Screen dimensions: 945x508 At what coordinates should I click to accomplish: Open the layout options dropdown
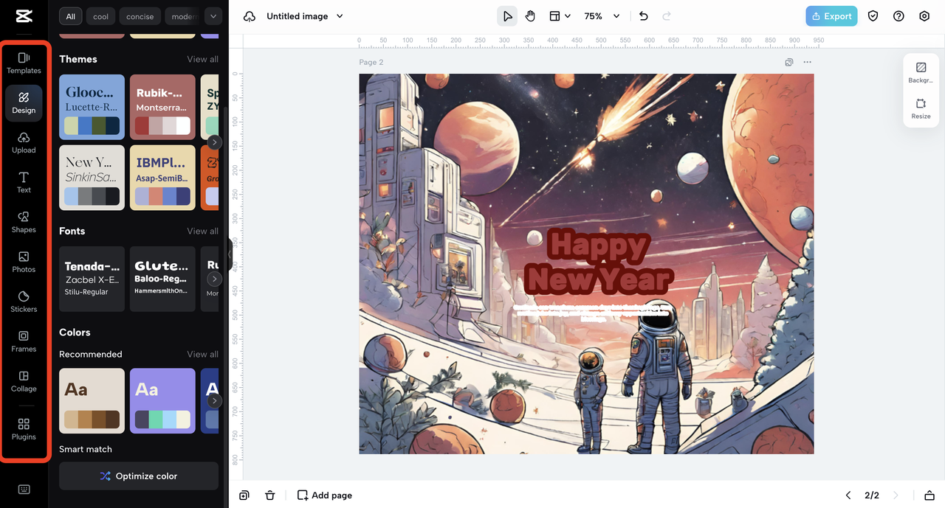click(x=560, y=16)
